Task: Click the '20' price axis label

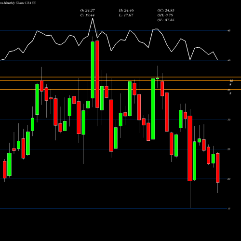Action: pos(229,179)
